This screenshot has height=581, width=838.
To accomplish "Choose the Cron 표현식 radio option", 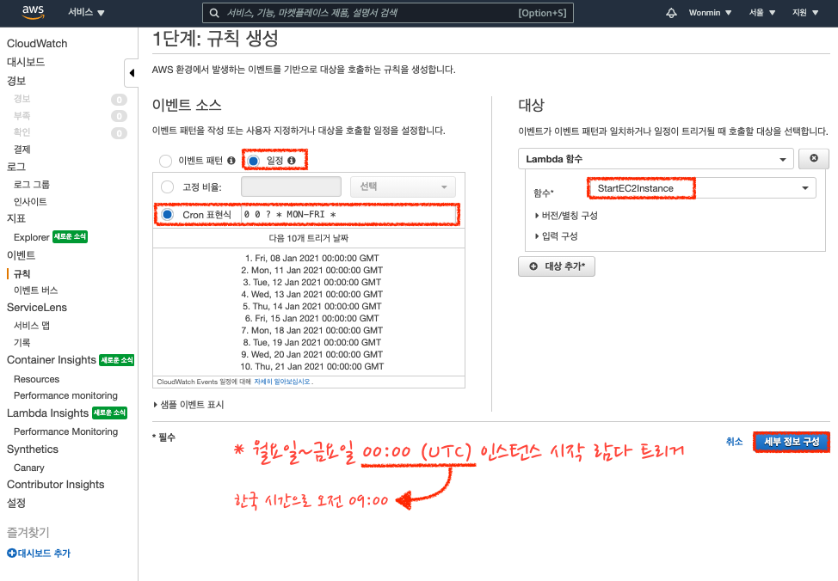I will click(x=167, y=214).
